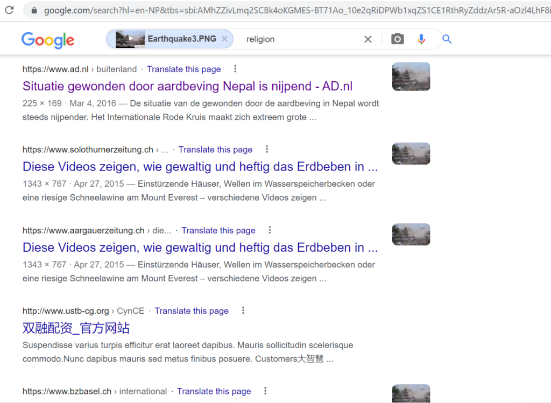Click the https://www.aargauerzeitung.ch breadcrumb URL
Viewport: 551px width, 403px height.
[x=83, y=230]
